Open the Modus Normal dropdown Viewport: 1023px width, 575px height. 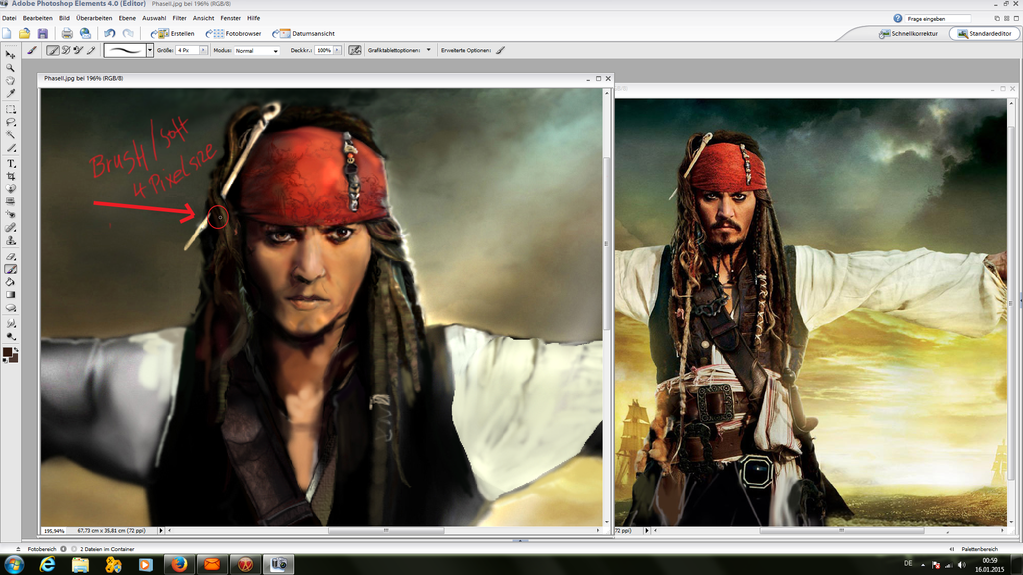coord(257,51)
